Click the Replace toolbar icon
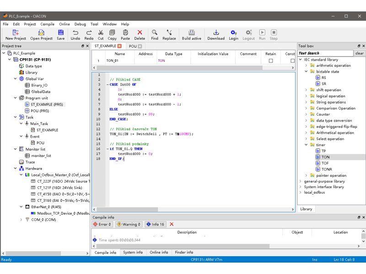Image resolution: width=366 pixels, height=274 pixels. click(x=169, y=33)
